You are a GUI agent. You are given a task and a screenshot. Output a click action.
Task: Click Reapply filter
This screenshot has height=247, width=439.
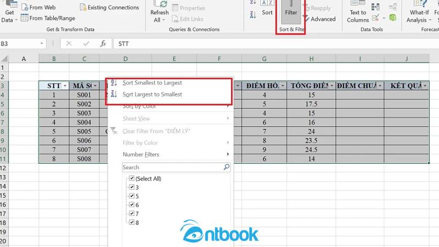(317, 8)
